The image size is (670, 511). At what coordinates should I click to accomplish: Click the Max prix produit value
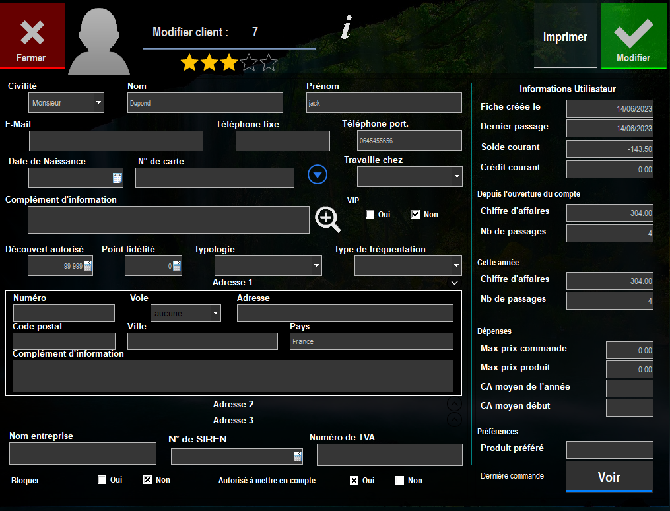pyautogui.click(x=630, y=370)
